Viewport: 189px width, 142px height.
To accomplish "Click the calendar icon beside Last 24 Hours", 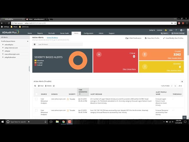I will (35, 44).
